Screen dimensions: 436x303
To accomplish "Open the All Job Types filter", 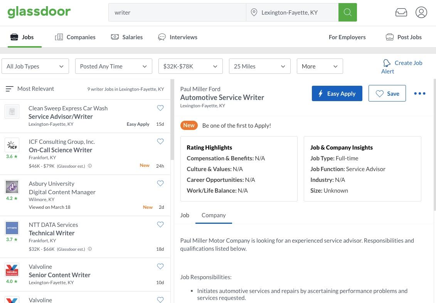I will point(35,66).
